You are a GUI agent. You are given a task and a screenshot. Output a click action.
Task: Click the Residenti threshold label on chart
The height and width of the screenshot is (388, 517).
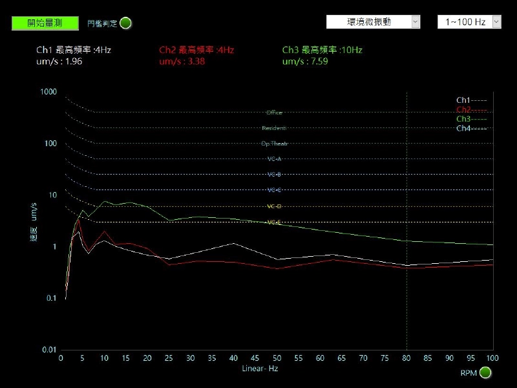[274, 128]
